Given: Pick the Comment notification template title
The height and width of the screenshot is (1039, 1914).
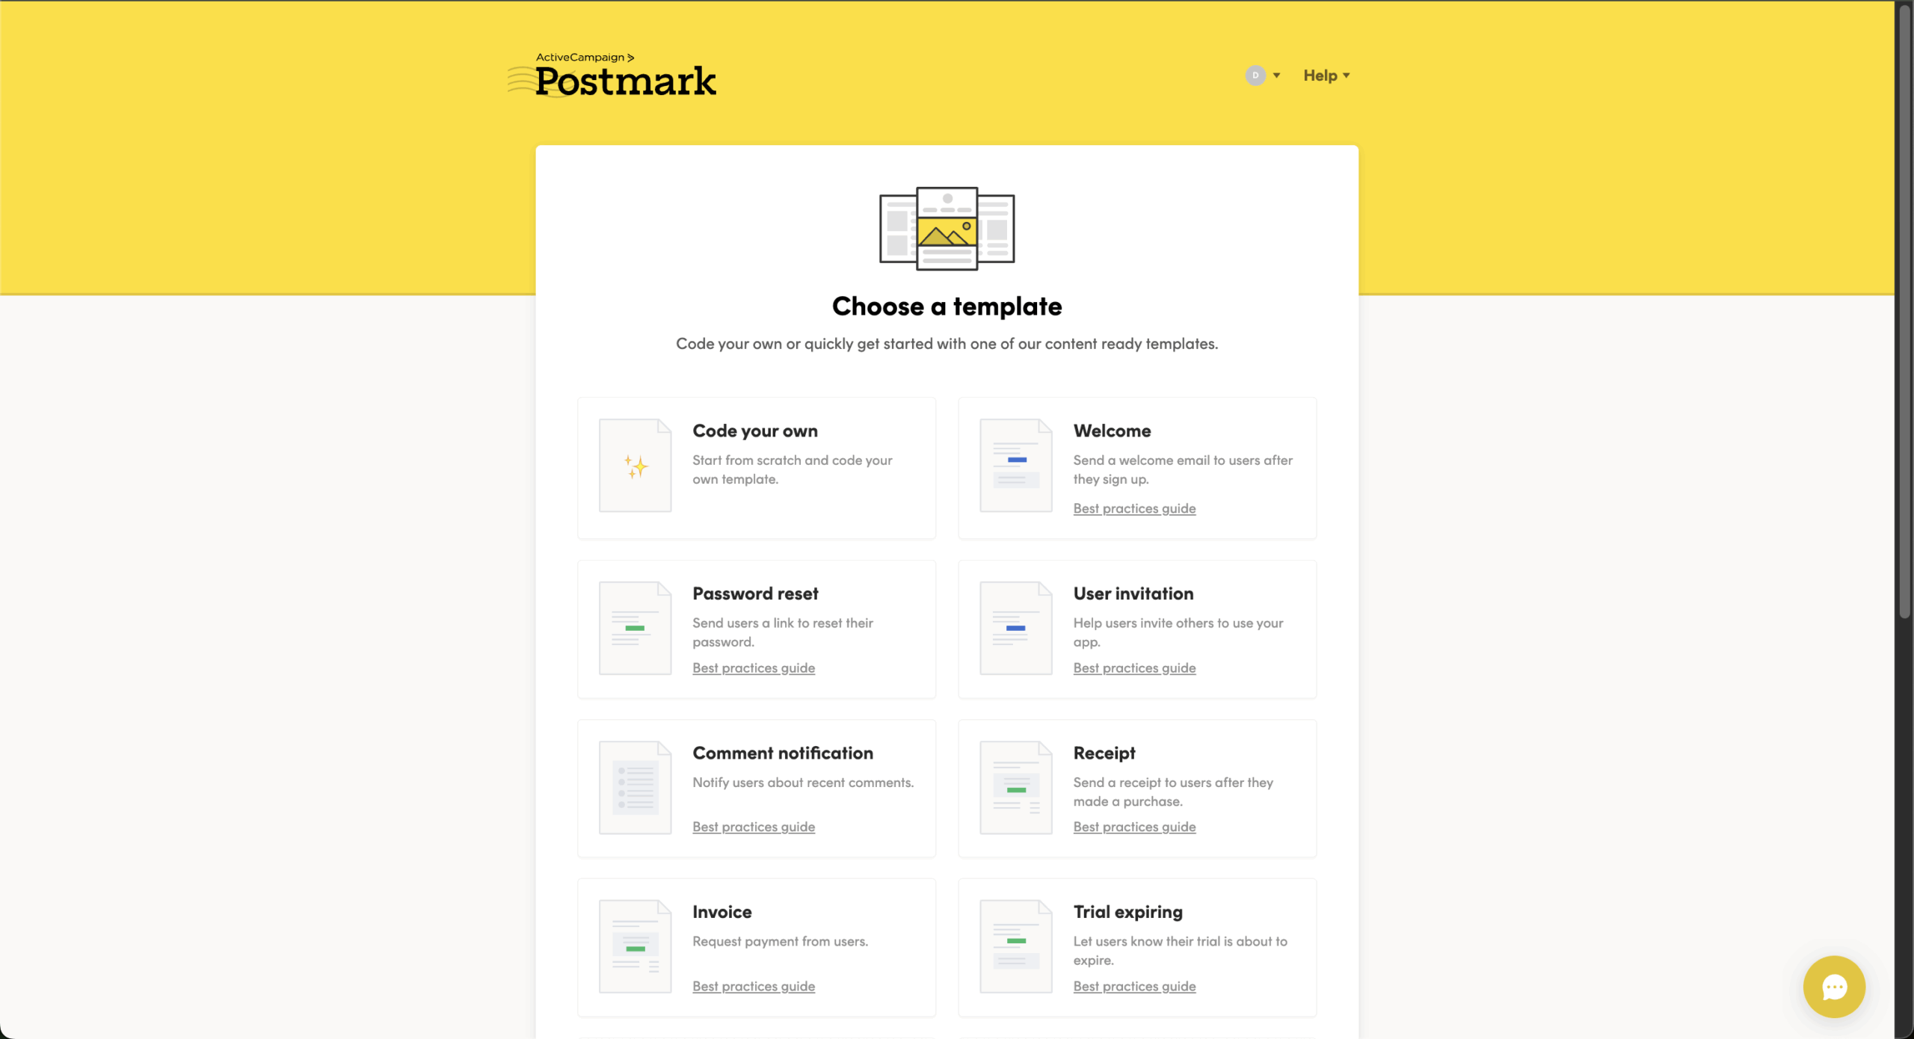Looking at the screenshot, I should coord(783,753).
